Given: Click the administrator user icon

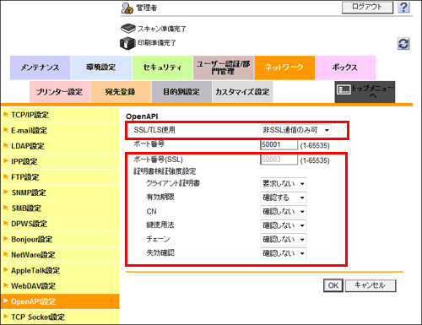Looking at the screenshot, I should (127, 8).
